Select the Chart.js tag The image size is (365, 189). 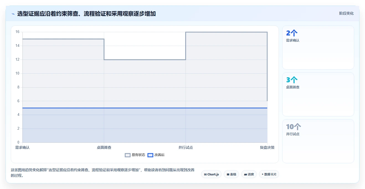point(211,174)
